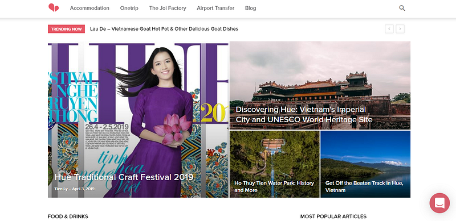Open Discovering Hue Imperial City article
The width and height of the screenshot is (456, 221).
click(x=304, y=115)
